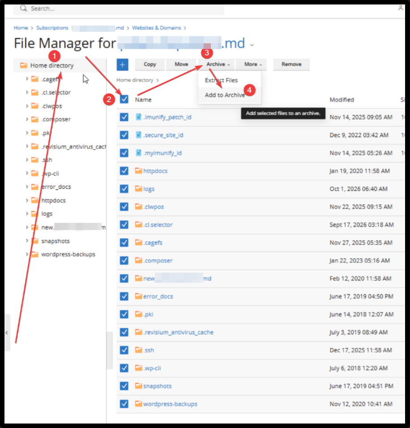Uncheck the httpdocs row checkbox
The image size is (410, 428).
click(124, 171)
